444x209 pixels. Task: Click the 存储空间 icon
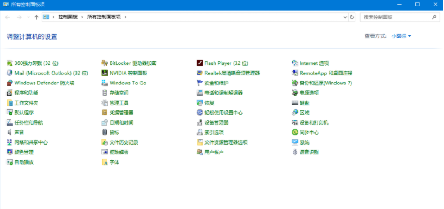pos(105,93)
